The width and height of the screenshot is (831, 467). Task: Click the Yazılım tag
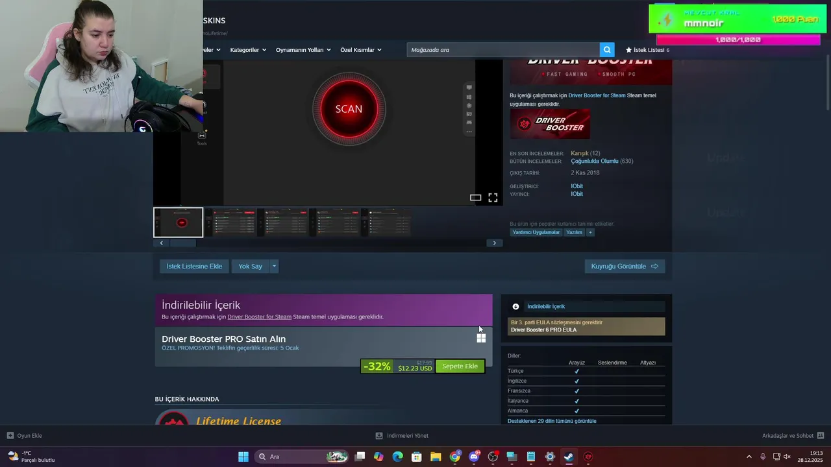tap(575, 232)
